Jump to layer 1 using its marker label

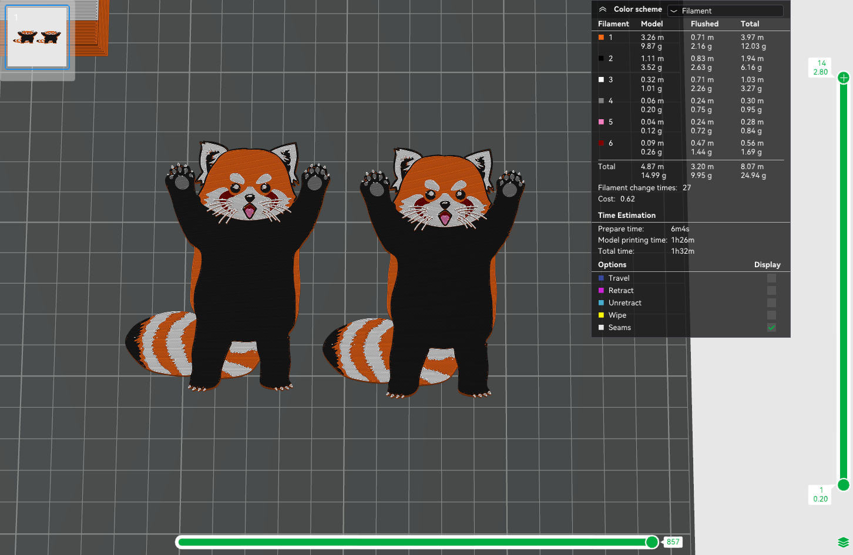[x=820, y=494]
